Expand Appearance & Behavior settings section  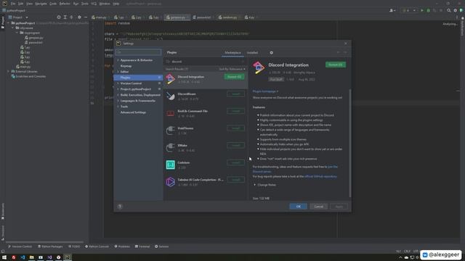[118, 60]
